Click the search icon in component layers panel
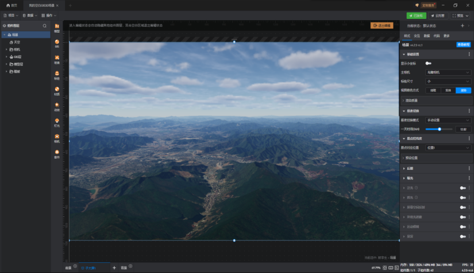 (45, 26)
